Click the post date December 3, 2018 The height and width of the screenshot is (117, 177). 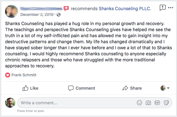click(37, 15)
